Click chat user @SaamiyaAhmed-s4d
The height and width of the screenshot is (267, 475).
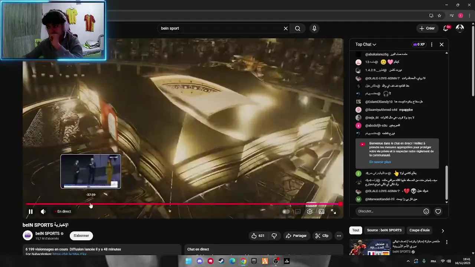[x=381, y=110]
